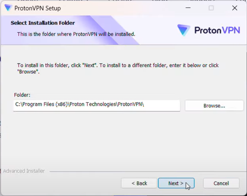Click the large ProtonVPN triangle logo
This screenshot has width=247, height=196.
tap(184, 30)
